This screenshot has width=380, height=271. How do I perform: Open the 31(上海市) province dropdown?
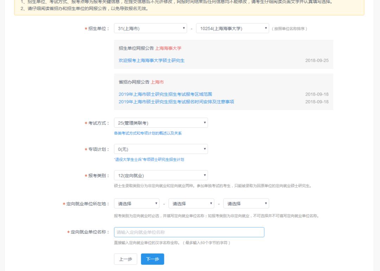pos(150,28)
